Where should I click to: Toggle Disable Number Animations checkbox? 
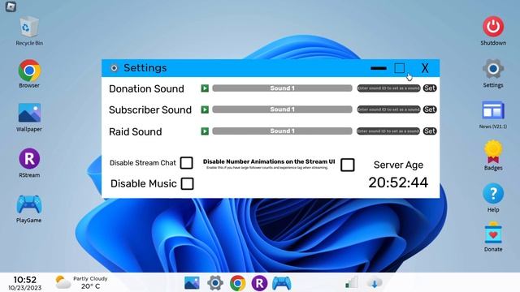click(348, 165)
